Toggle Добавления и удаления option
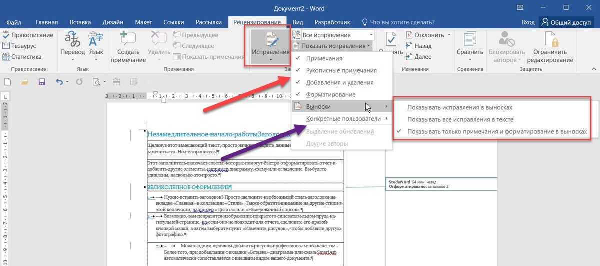 pos(342,82)
